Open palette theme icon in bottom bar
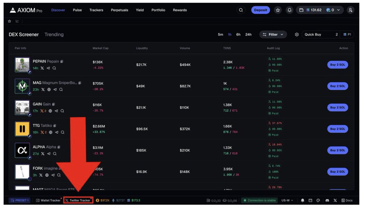The width and height of the screenshot is (365, 208). [318, 200]
